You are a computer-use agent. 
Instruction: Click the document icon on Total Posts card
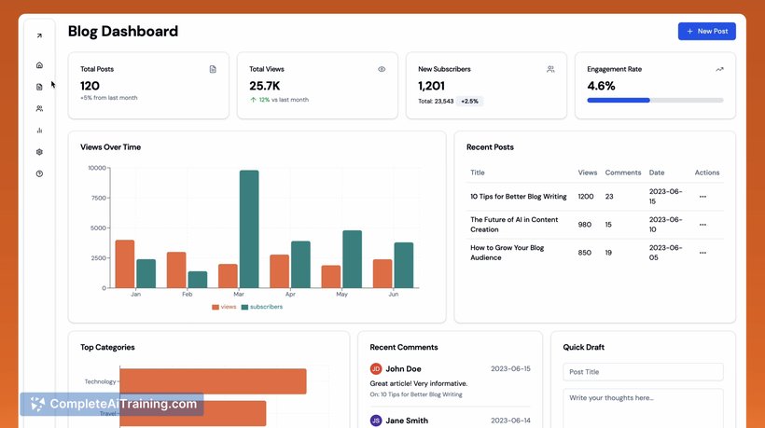213,69
